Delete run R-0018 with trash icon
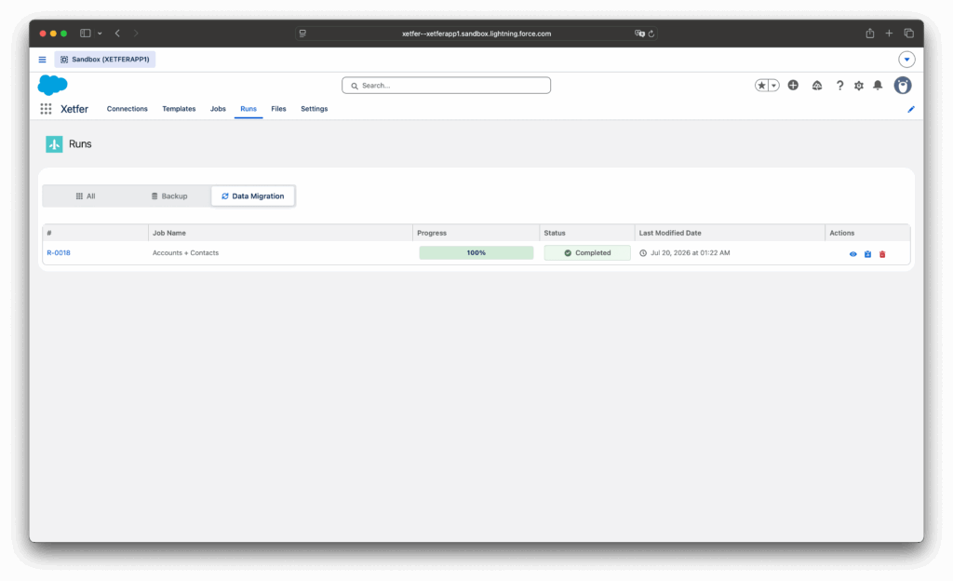953x581 pixels. click(x=882, y=254)
